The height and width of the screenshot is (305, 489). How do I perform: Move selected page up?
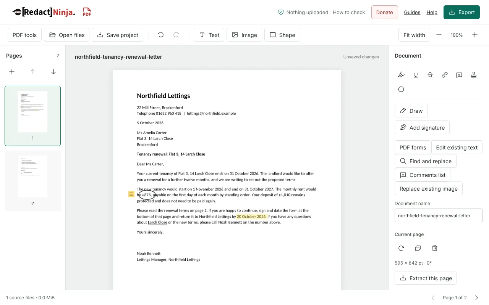point(33,72)
